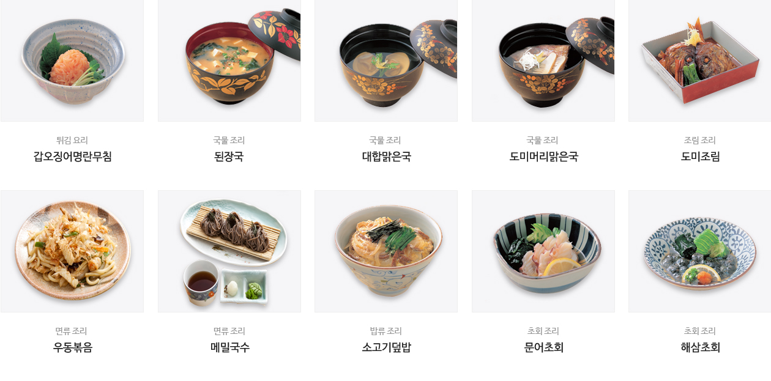Click the 문어초회 recipe name
771x381 pixels.
543,347
